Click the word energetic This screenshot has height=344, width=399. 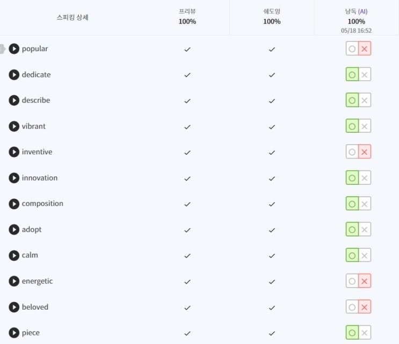(37, 281)
